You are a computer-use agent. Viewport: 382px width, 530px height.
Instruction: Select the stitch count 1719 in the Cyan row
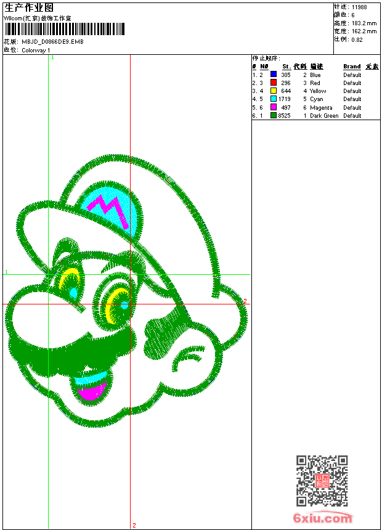click(x=284, y=99)
